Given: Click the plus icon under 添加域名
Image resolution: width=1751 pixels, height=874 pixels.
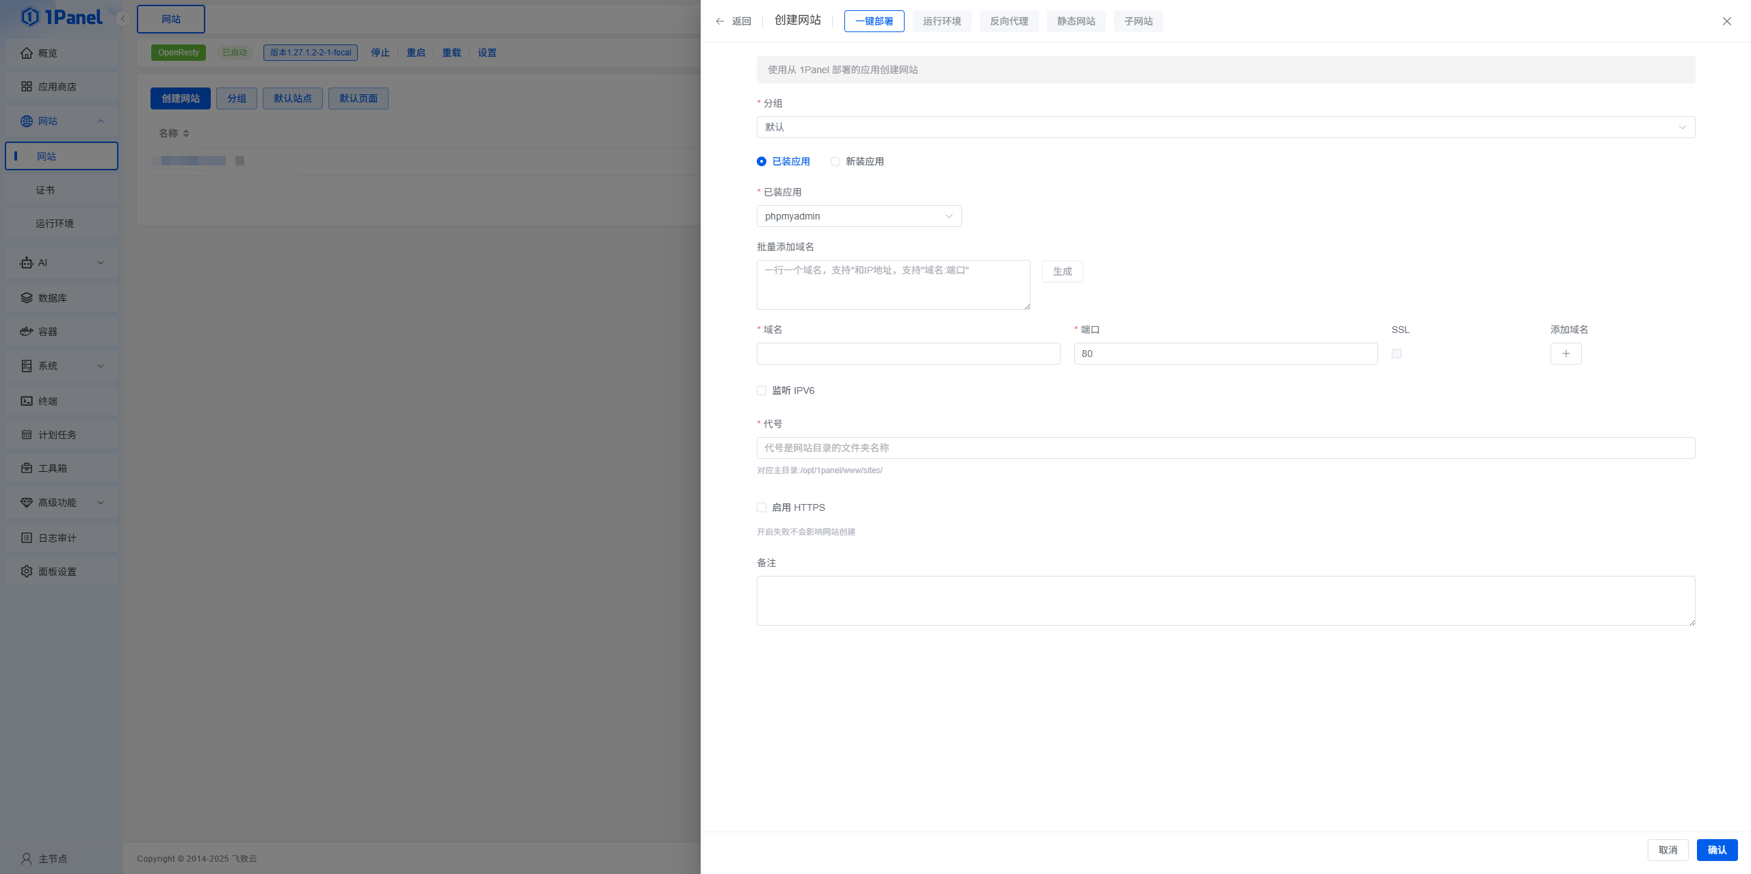Looking at the screenshot, I should [1566, 354].
